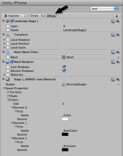
Task: Collapse Element 0
Action: (x=12, y=108)
